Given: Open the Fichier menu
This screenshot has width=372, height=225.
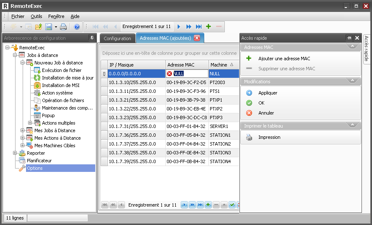Looking at the screenshot, I should pos(18,16).
